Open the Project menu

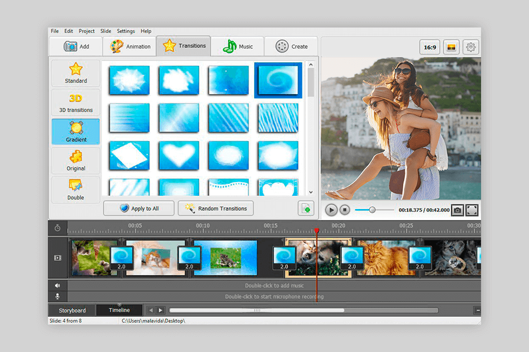click(87, 31)
